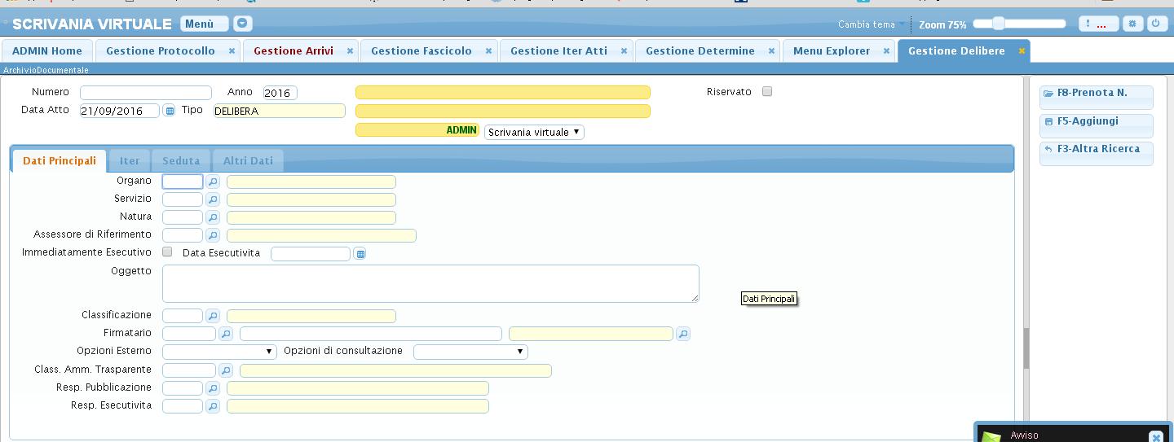This screenshot has height=442, width=1174.
Task: Open the Data Esecutivita calendar icon
Action: point(360,254)
